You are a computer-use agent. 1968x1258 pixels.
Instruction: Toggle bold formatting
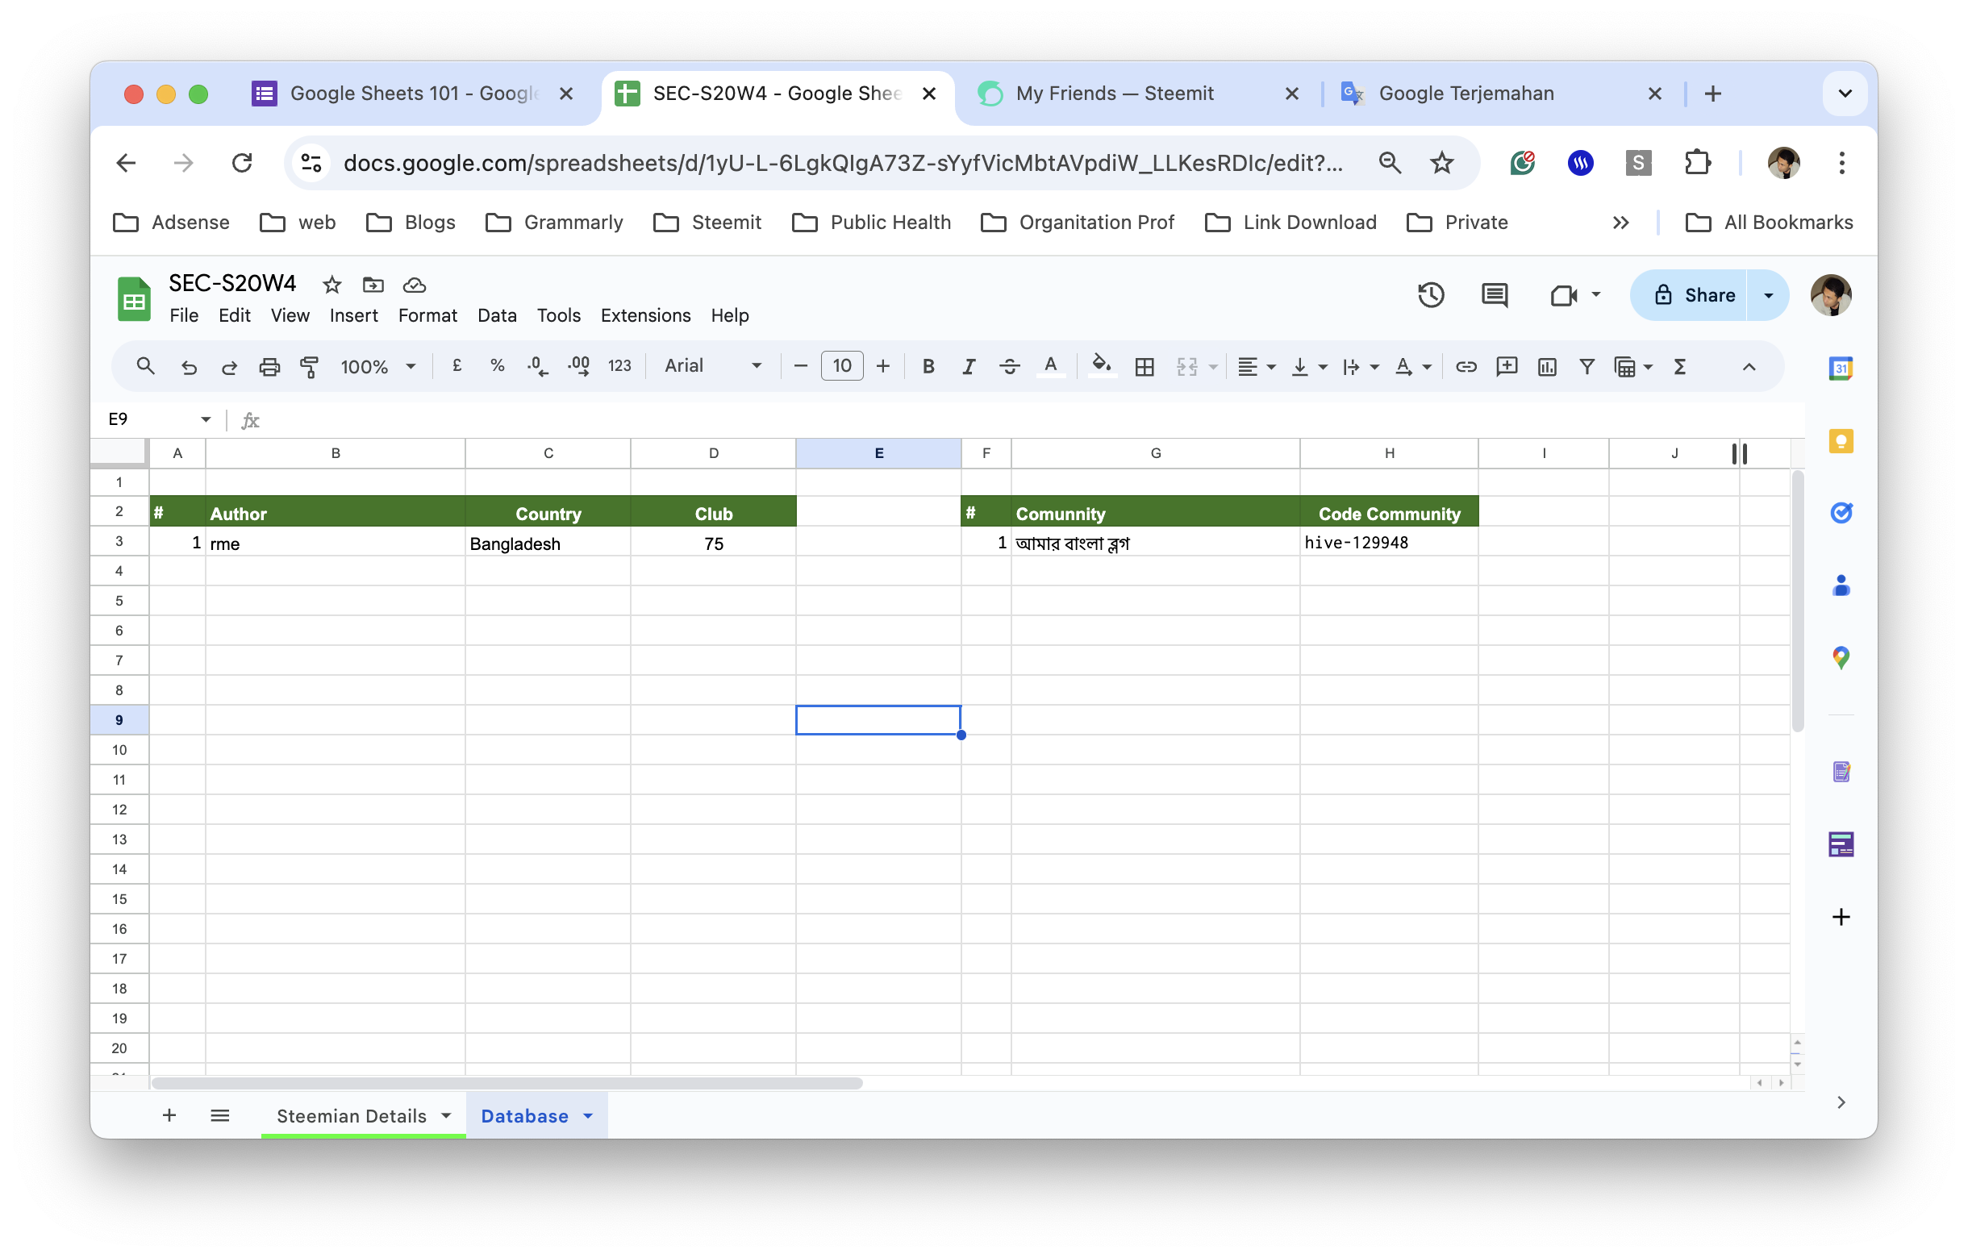click(928, 367)
